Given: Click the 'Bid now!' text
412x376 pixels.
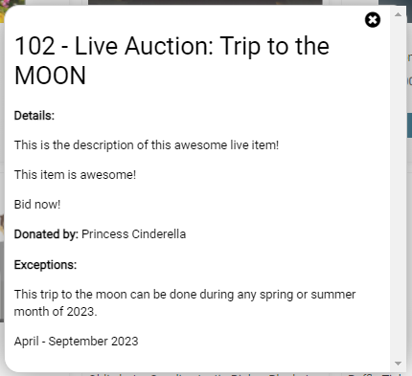Looking at the screenshot, I should (x=37, y=205).
